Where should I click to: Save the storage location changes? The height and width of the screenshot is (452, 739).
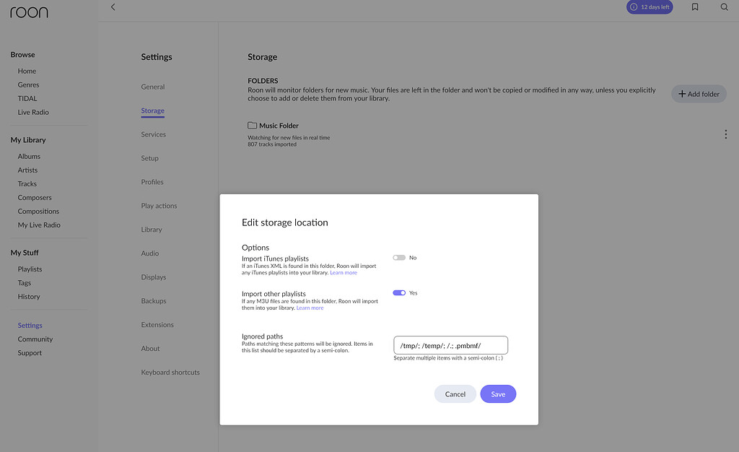click(x=498, y=394)
